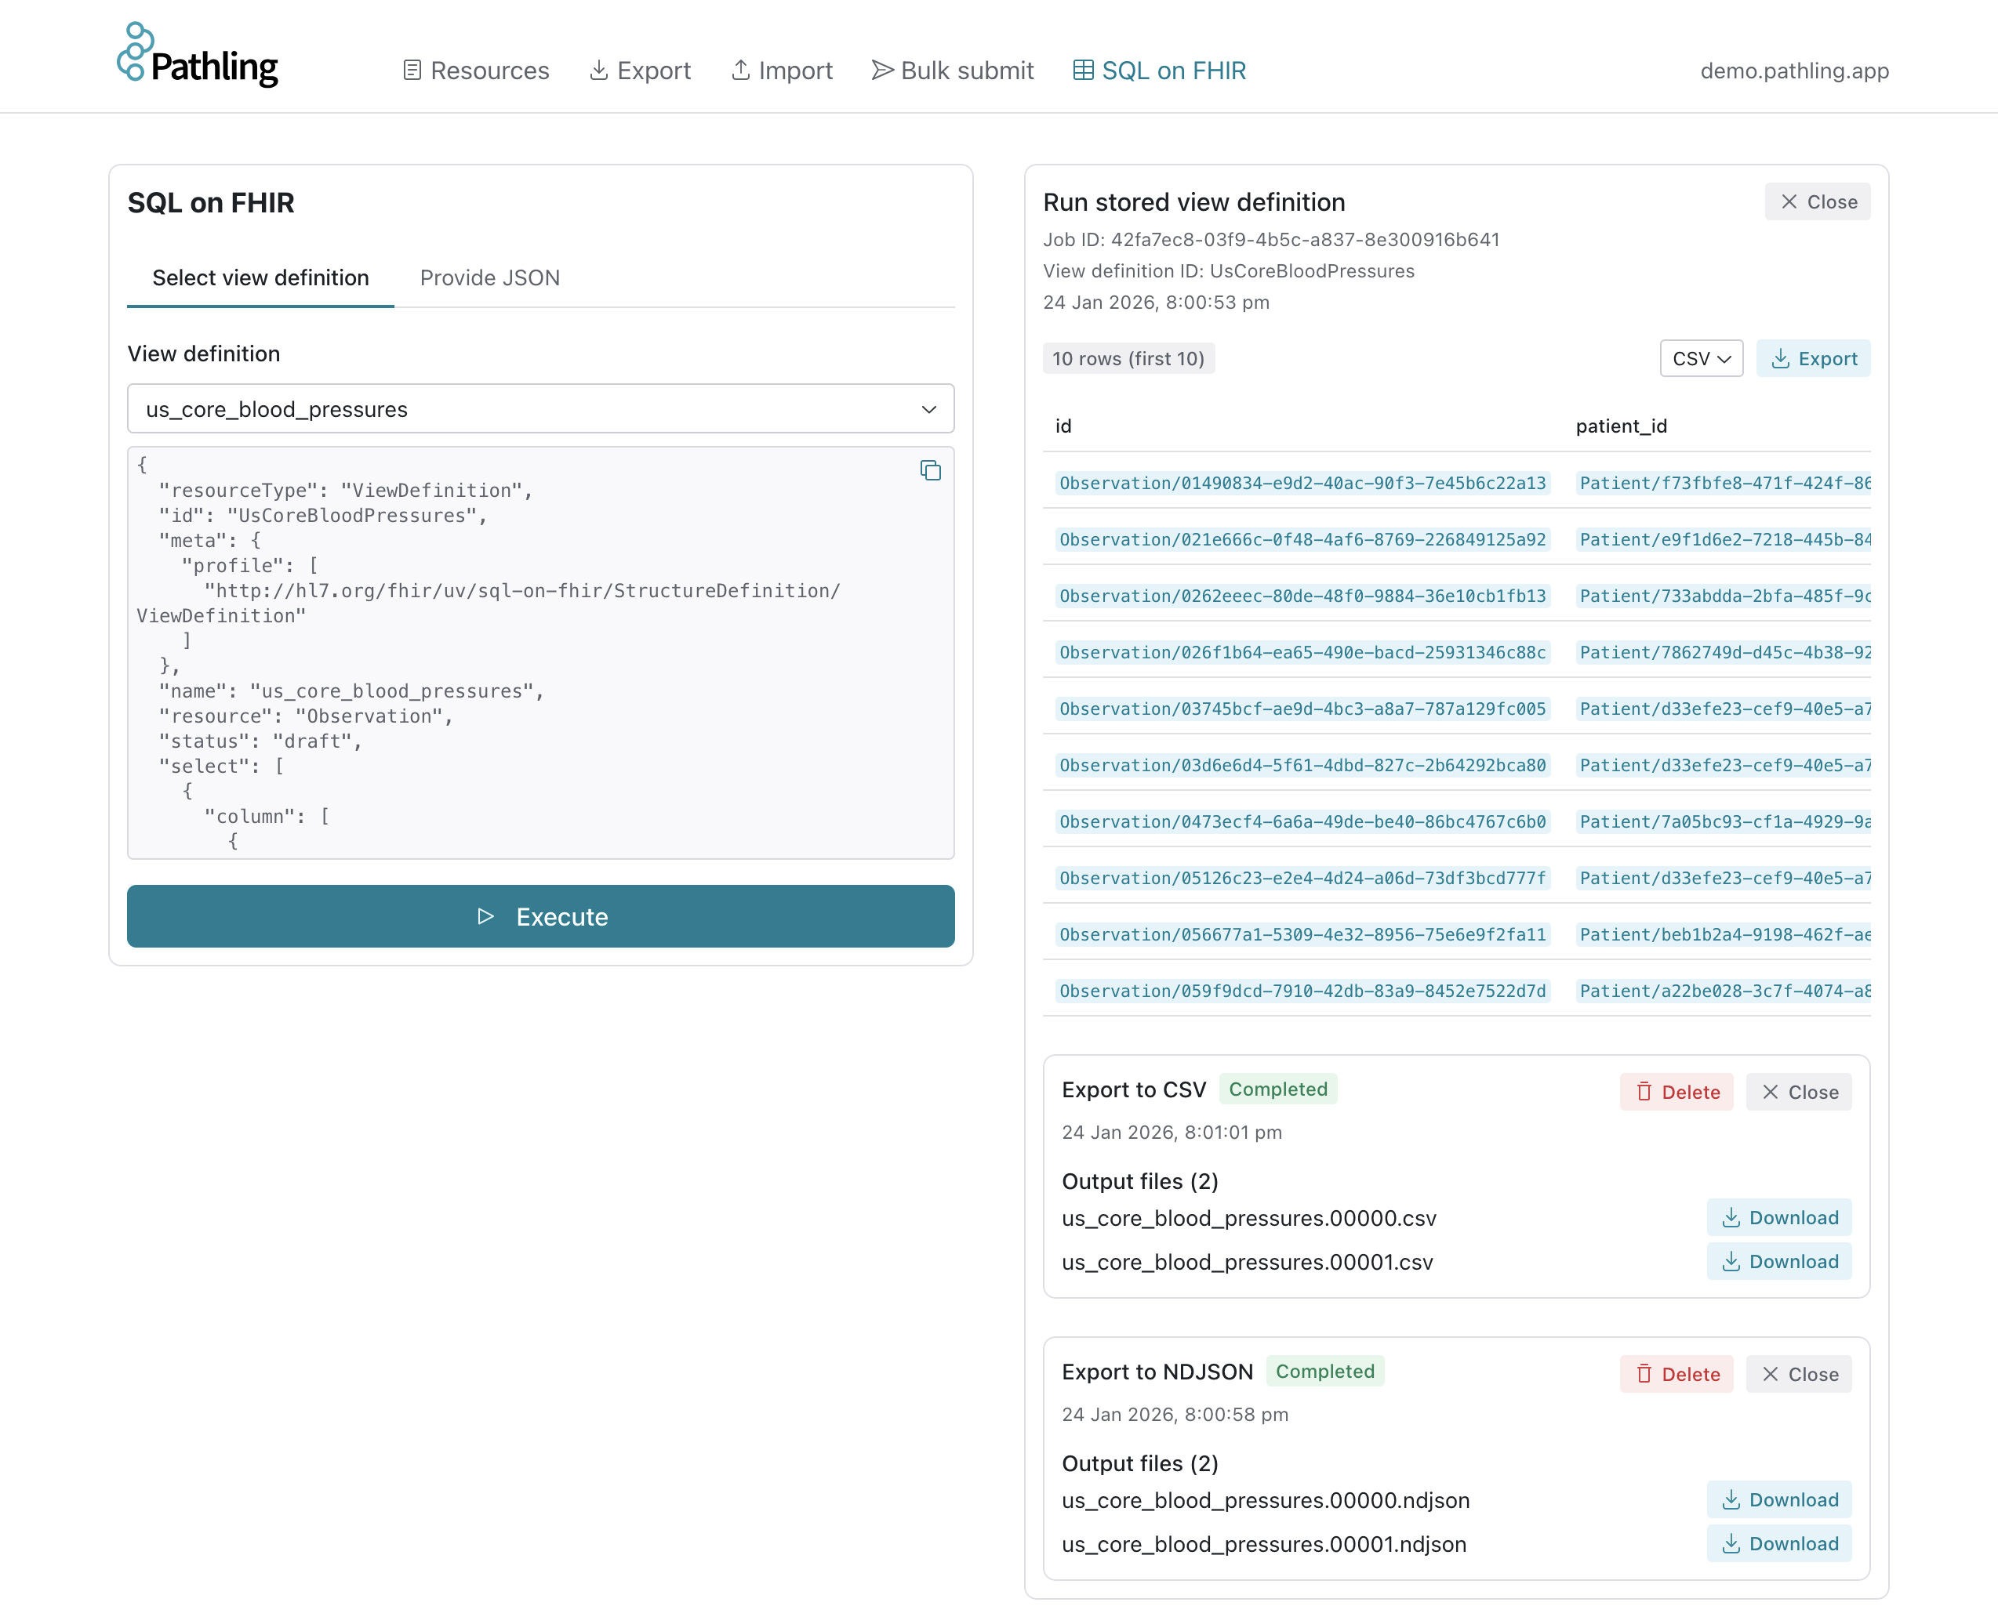Delete the Export to CSV job
1998x1613 pixels.
pos(1677,1092)
